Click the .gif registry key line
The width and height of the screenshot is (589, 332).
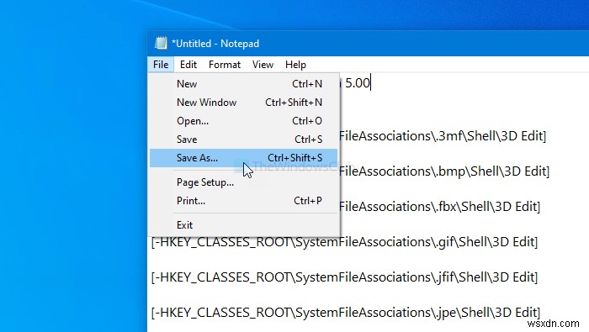point(344,242)
